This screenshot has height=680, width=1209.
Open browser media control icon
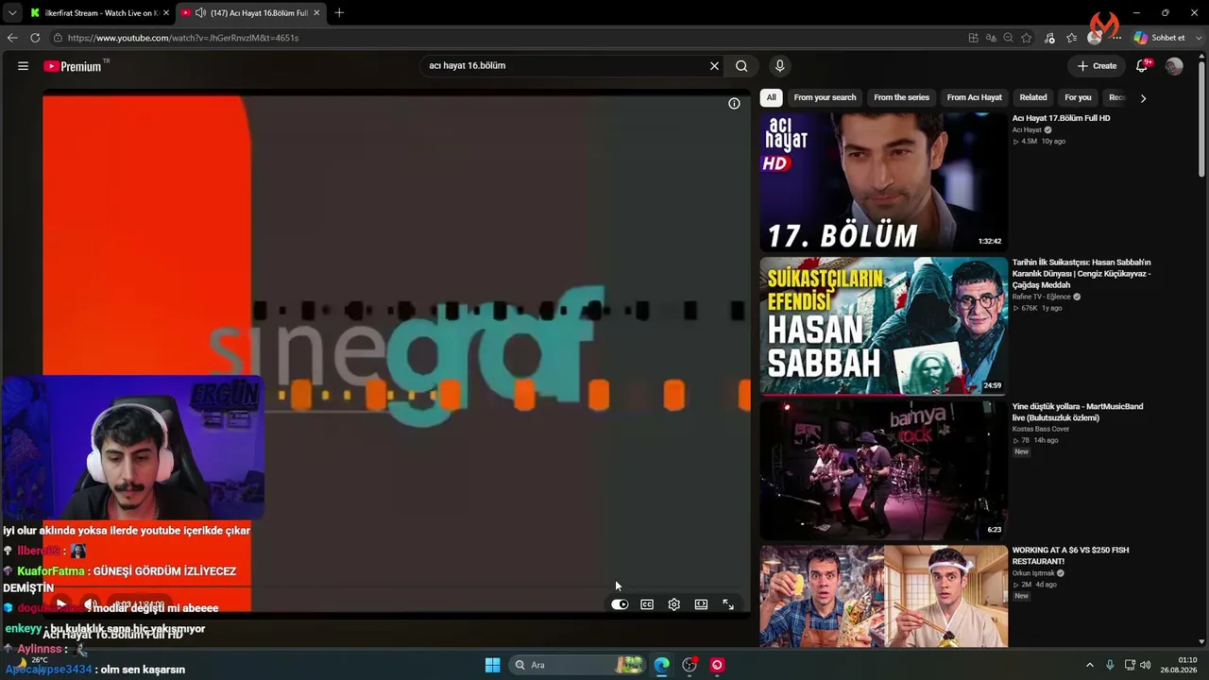[x=1049, y=38]
